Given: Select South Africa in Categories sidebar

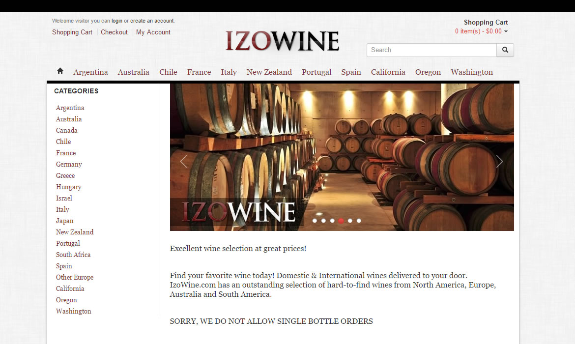Looking at the screenshot, I should pyautogui.click(x=73, y=255).
